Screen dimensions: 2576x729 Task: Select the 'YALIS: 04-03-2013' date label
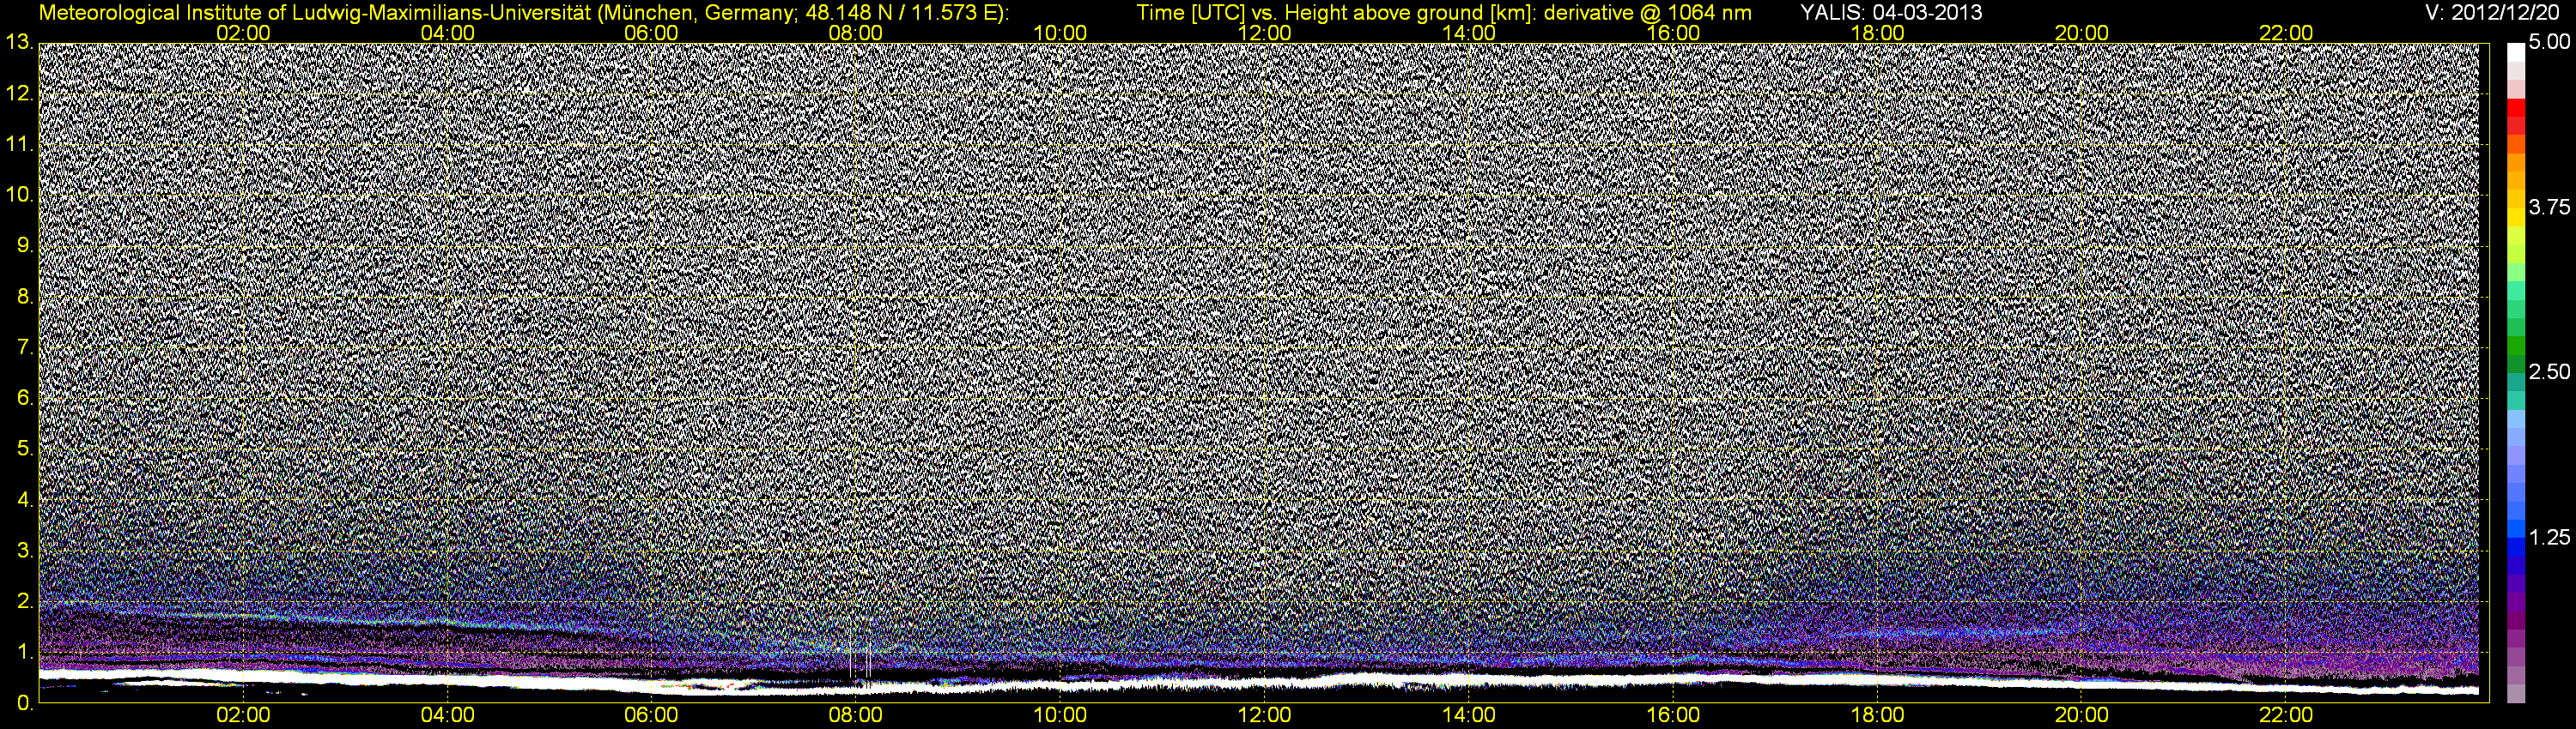pyautogui.click(x=1891, y=13)
